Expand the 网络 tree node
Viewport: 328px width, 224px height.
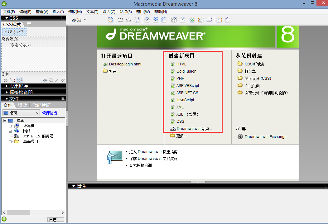(x=10, y=131)
